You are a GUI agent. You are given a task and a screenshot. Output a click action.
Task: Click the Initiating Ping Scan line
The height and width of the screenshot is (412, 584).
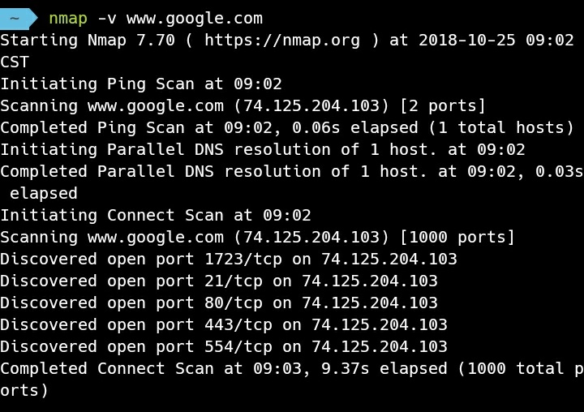tap(141, 84)
